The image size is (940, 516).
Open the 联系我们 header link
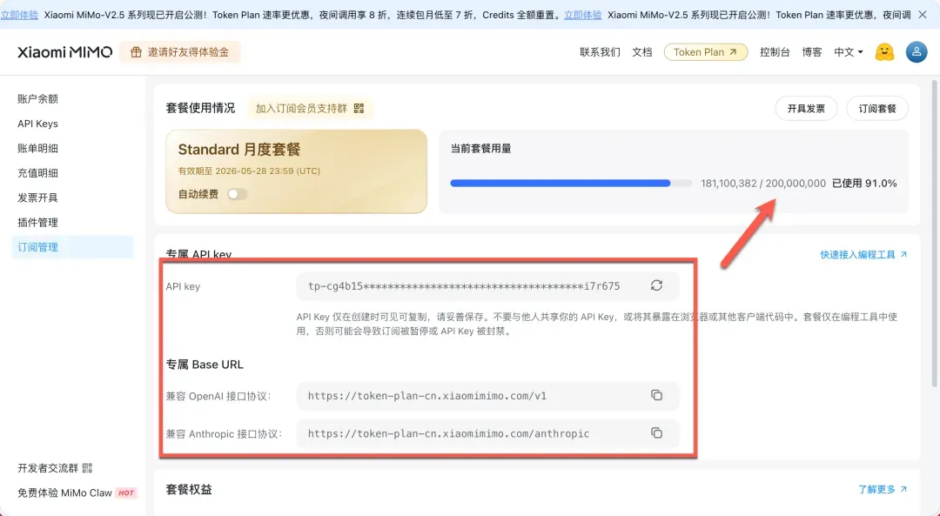pos(600,52)
